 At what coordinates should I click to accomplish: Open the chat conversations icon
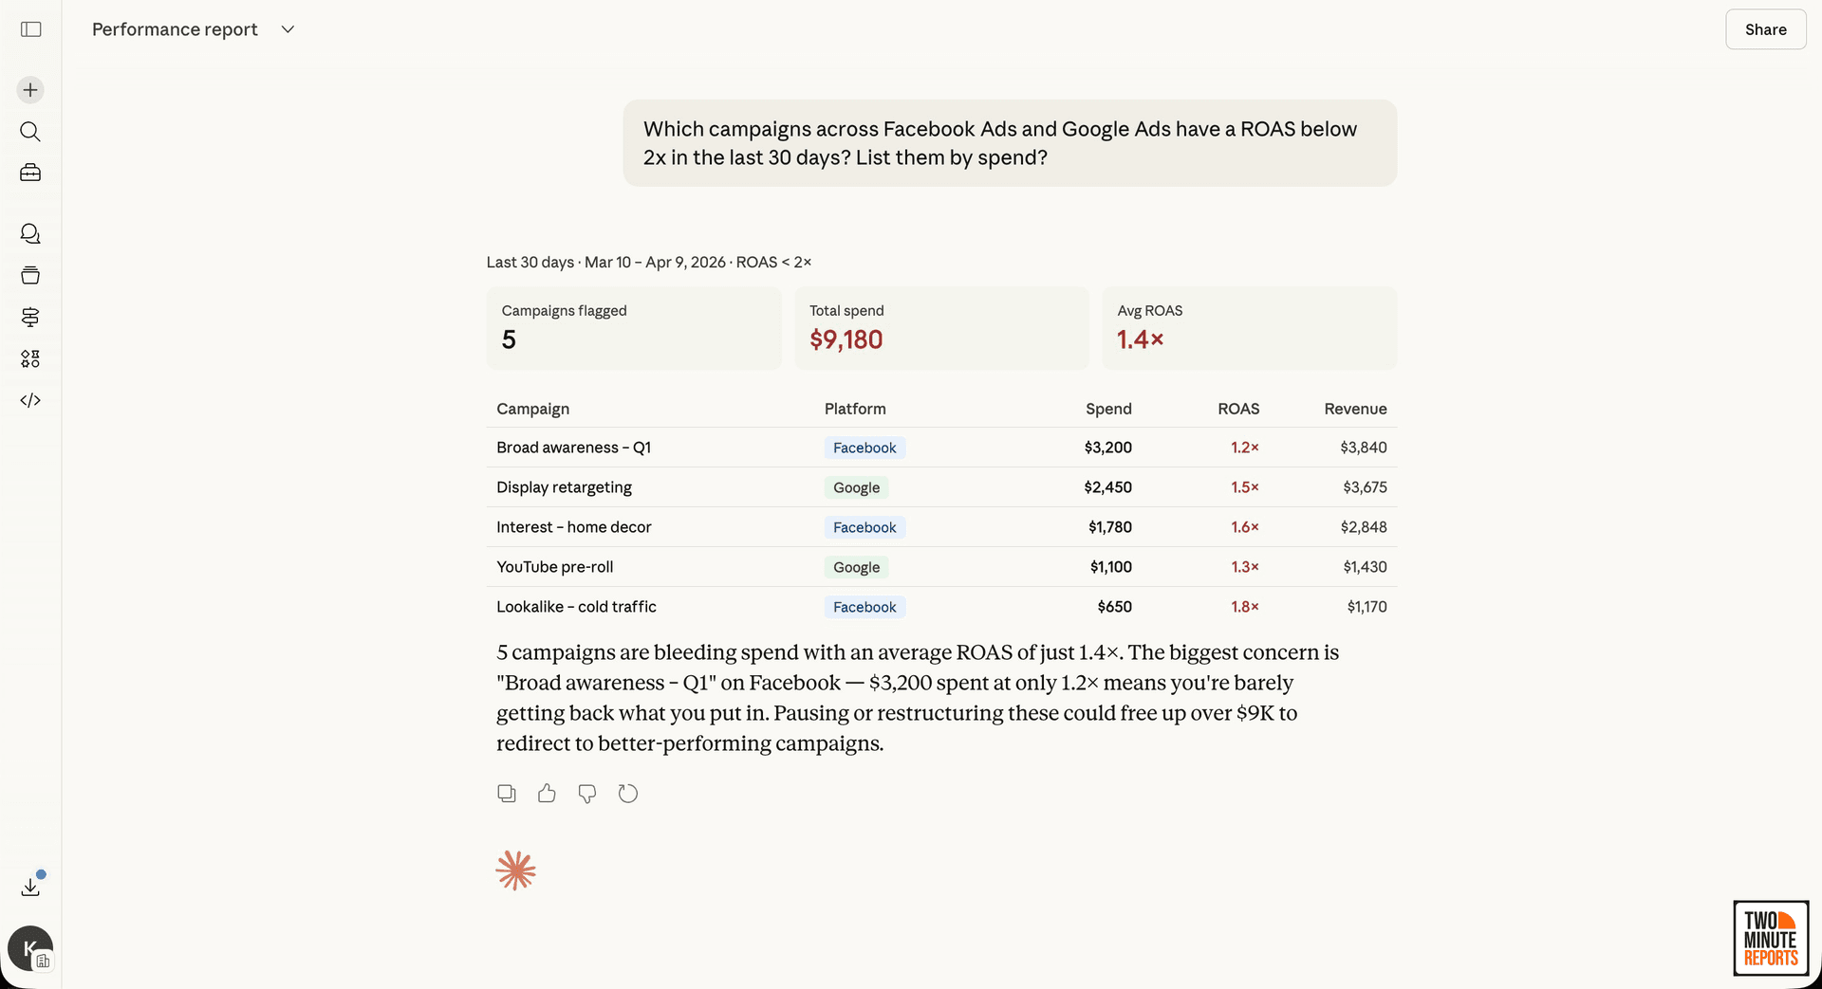coord(30,233)
